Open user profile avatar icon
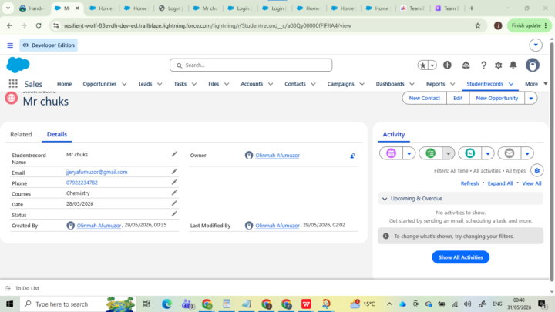The image size is (555, 312). (533, 65)
